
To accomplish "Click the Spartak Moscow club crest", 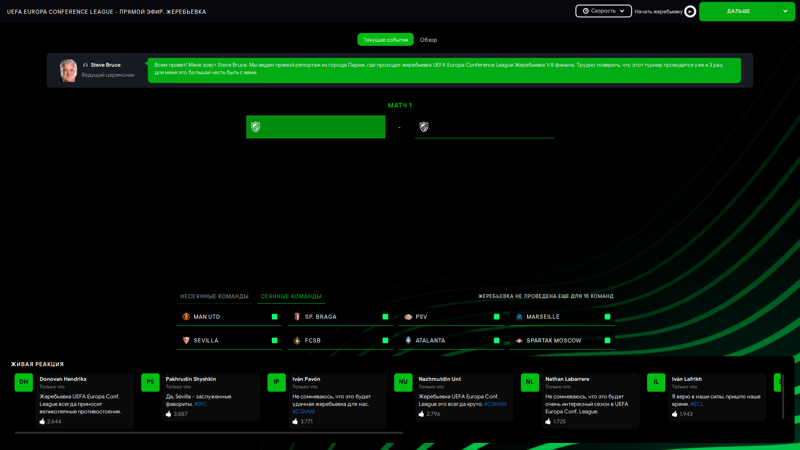I will point(519,340).
